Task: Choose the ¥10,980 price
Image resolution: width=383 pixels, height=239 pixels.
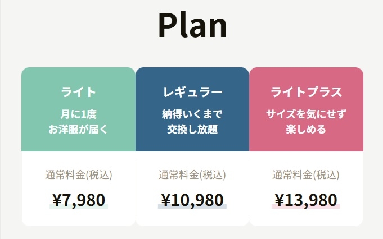Action: (x=192, y=199)
